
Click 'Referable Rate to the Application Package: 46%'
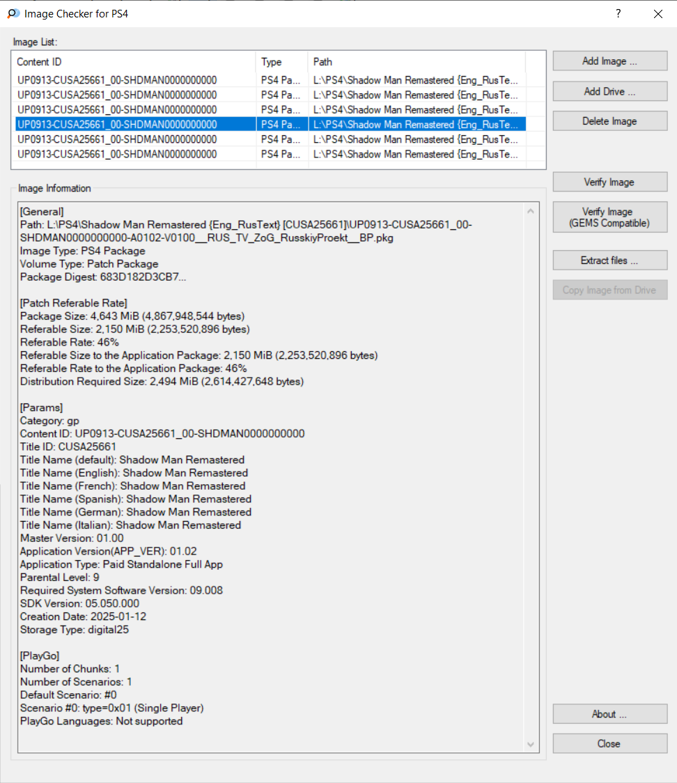click(x=133, y=369)
